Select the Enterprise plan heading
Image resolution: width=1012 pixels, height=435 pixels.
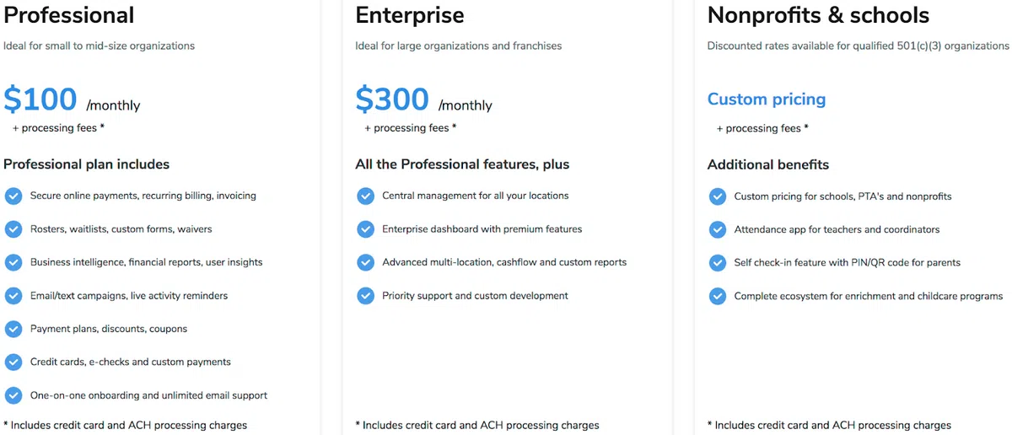pyautogui.click(x=409, y=15)
